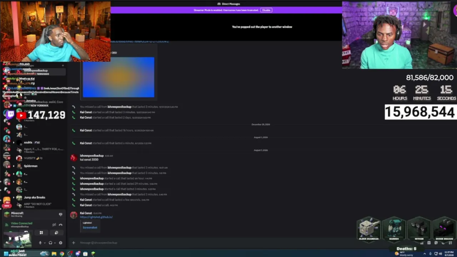This screenshot has height=257, width=457.
Task: Deafen headphones in Discord user panel
Action: coord(50,243)
